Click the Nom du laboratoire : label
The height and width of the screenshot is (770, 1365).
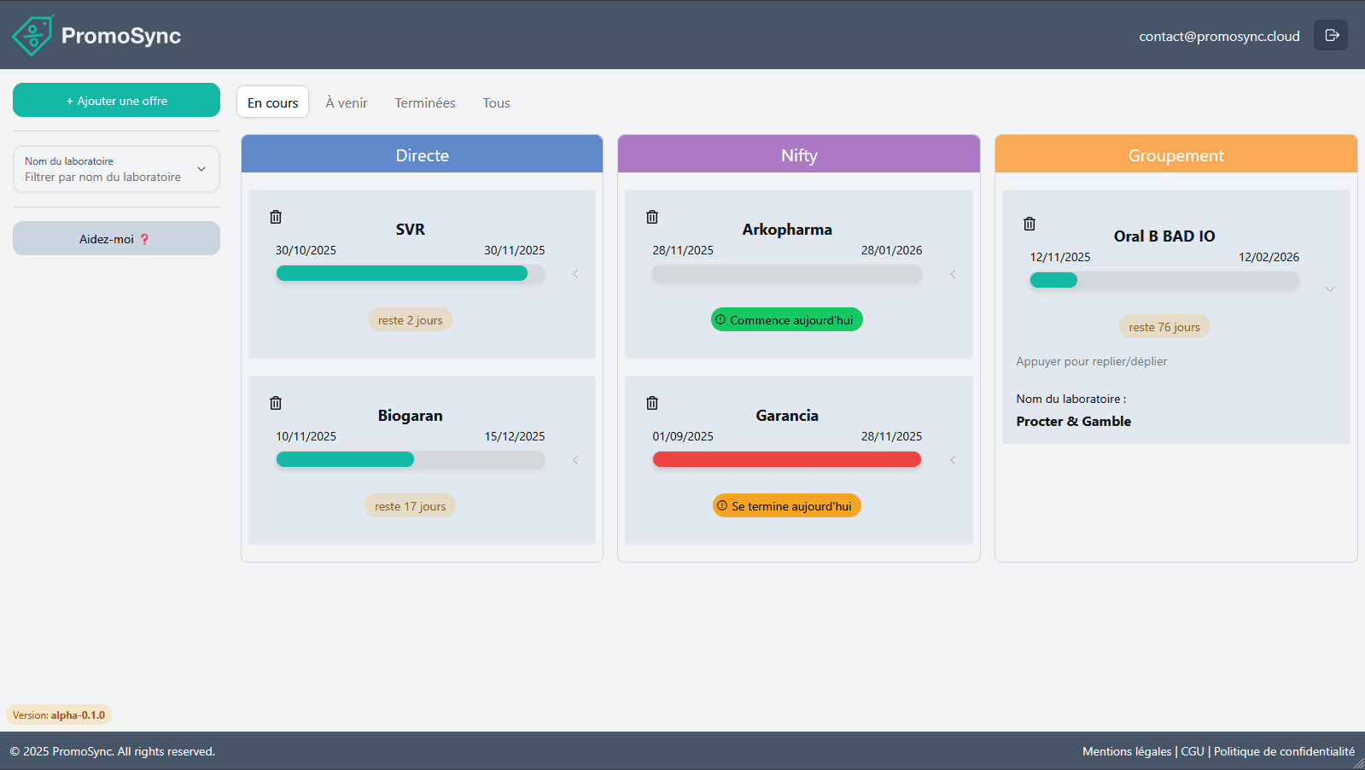(x=1070, y=399)
